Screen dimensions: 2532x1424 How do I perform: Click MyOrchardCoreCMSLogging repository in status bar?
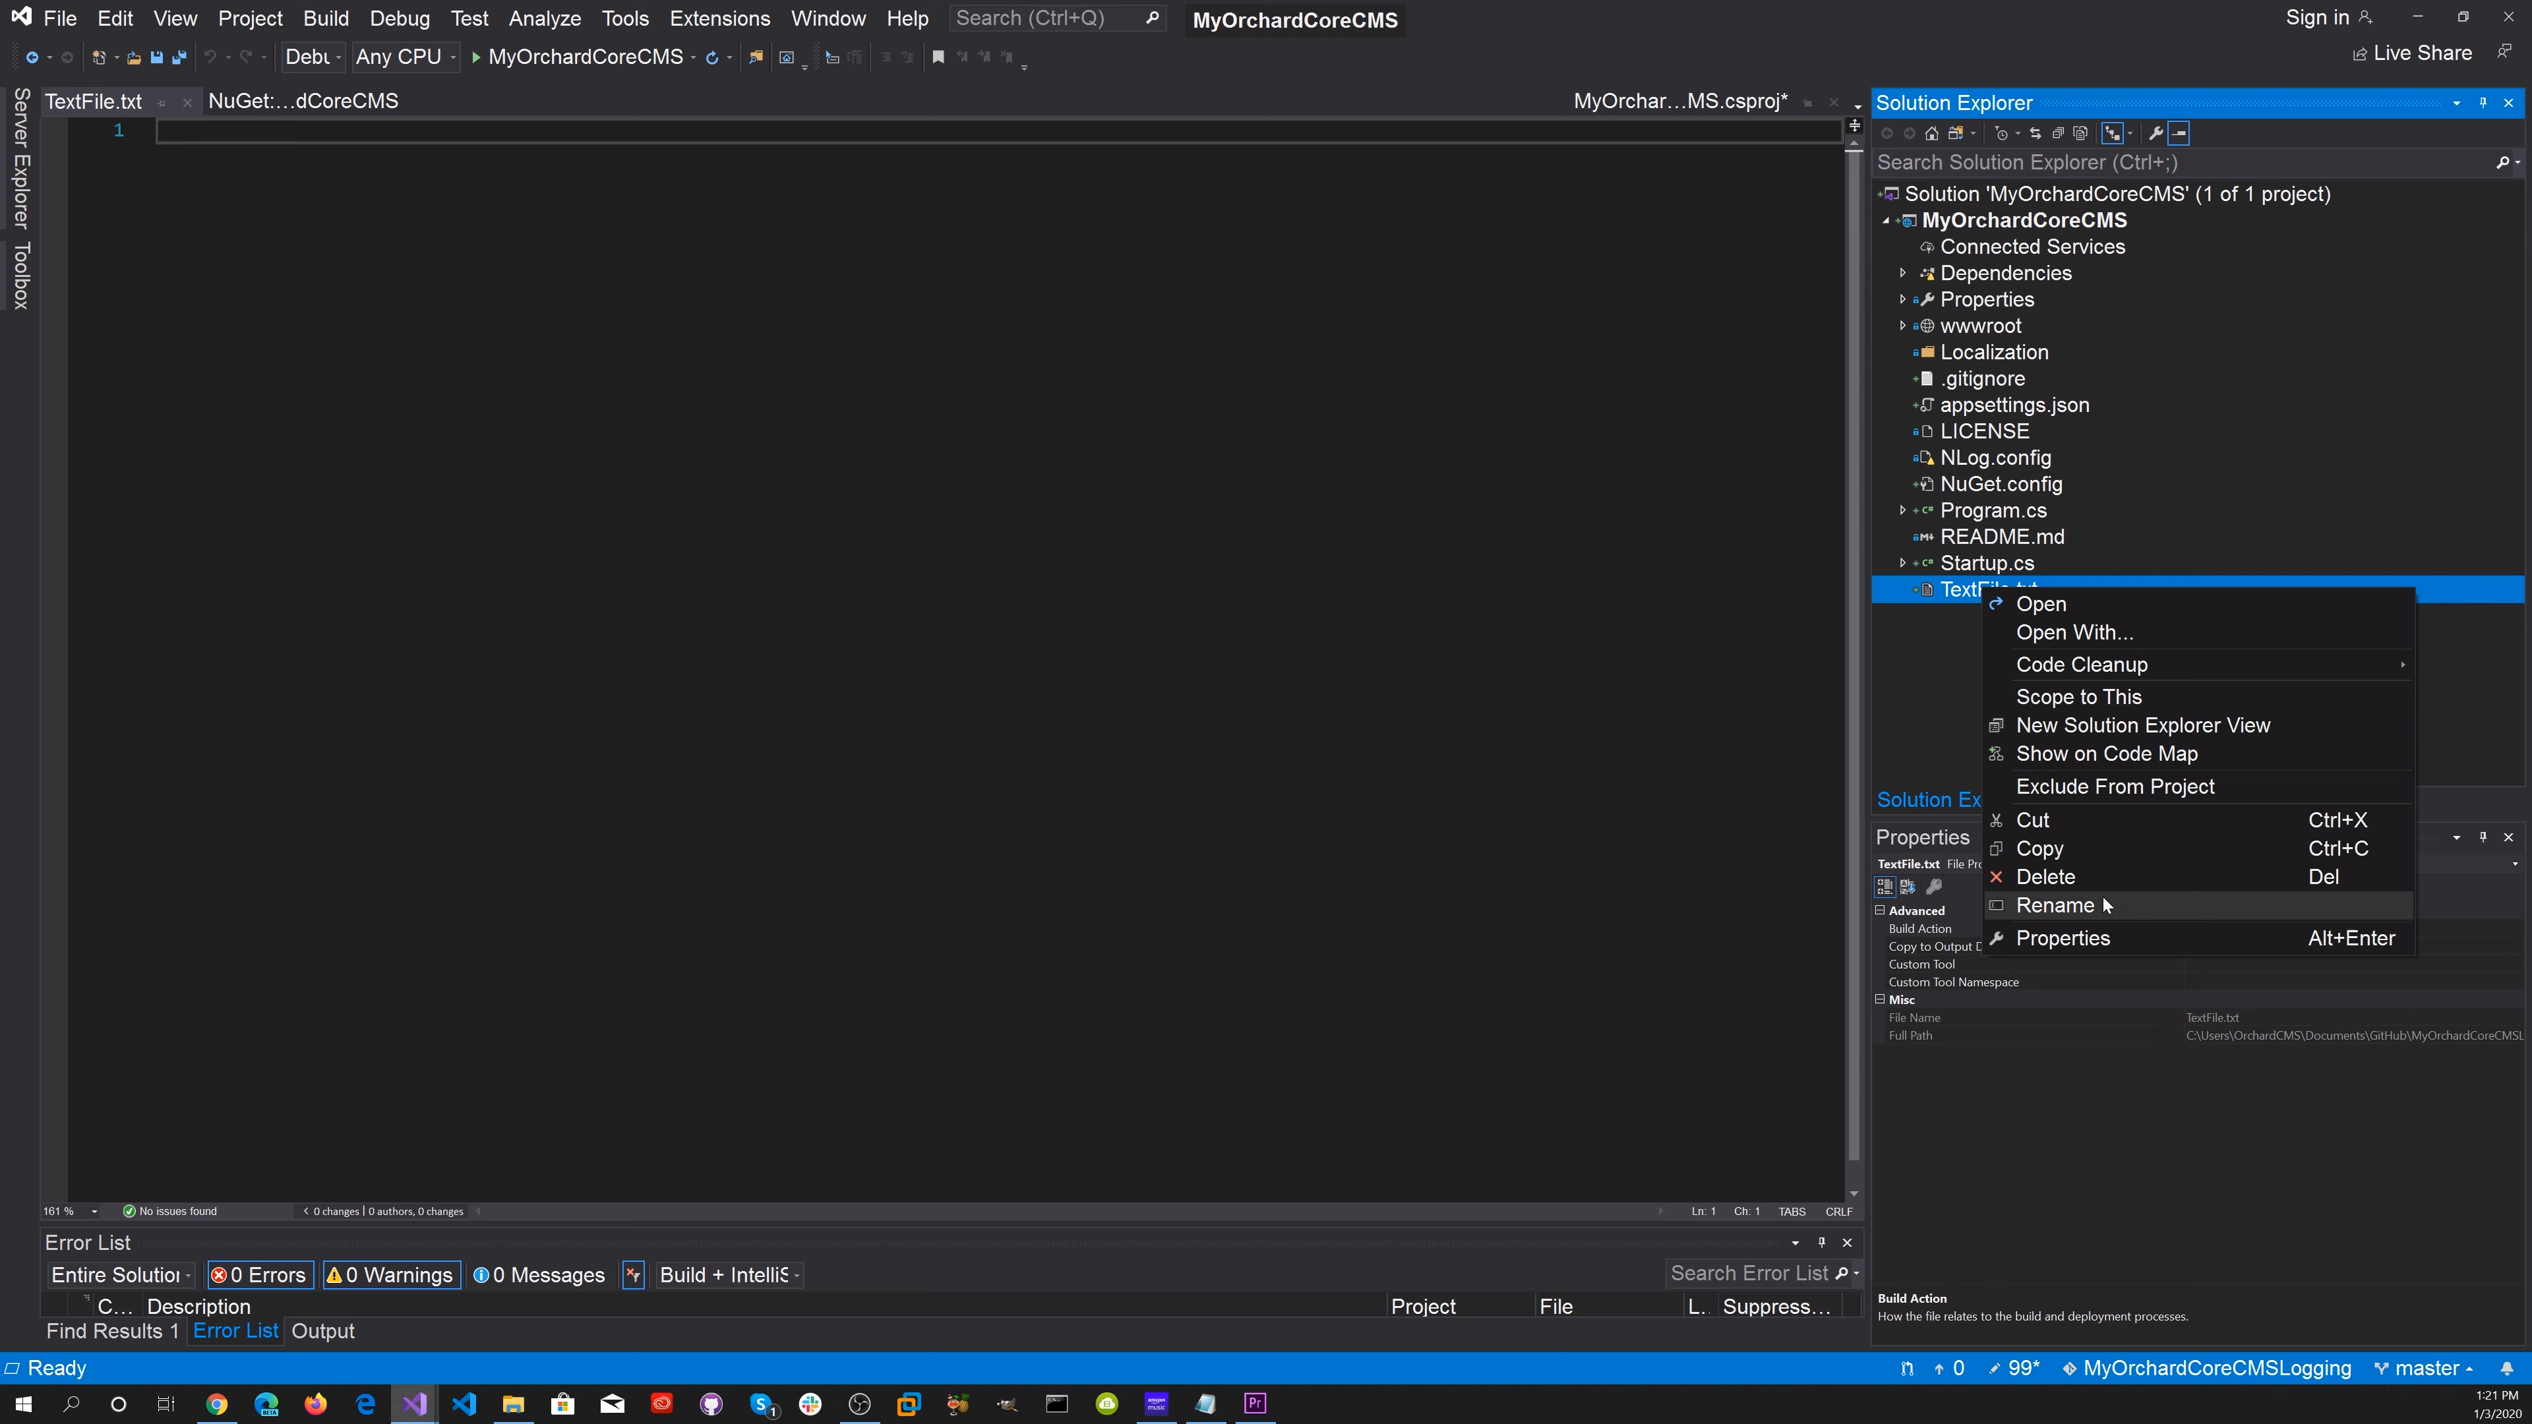tap(2207, 1368)
